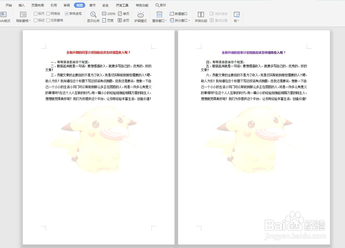Click the macro (宏) icon
Screen dimensions: 345x248
pyautogui.click(x=237, y=14)
